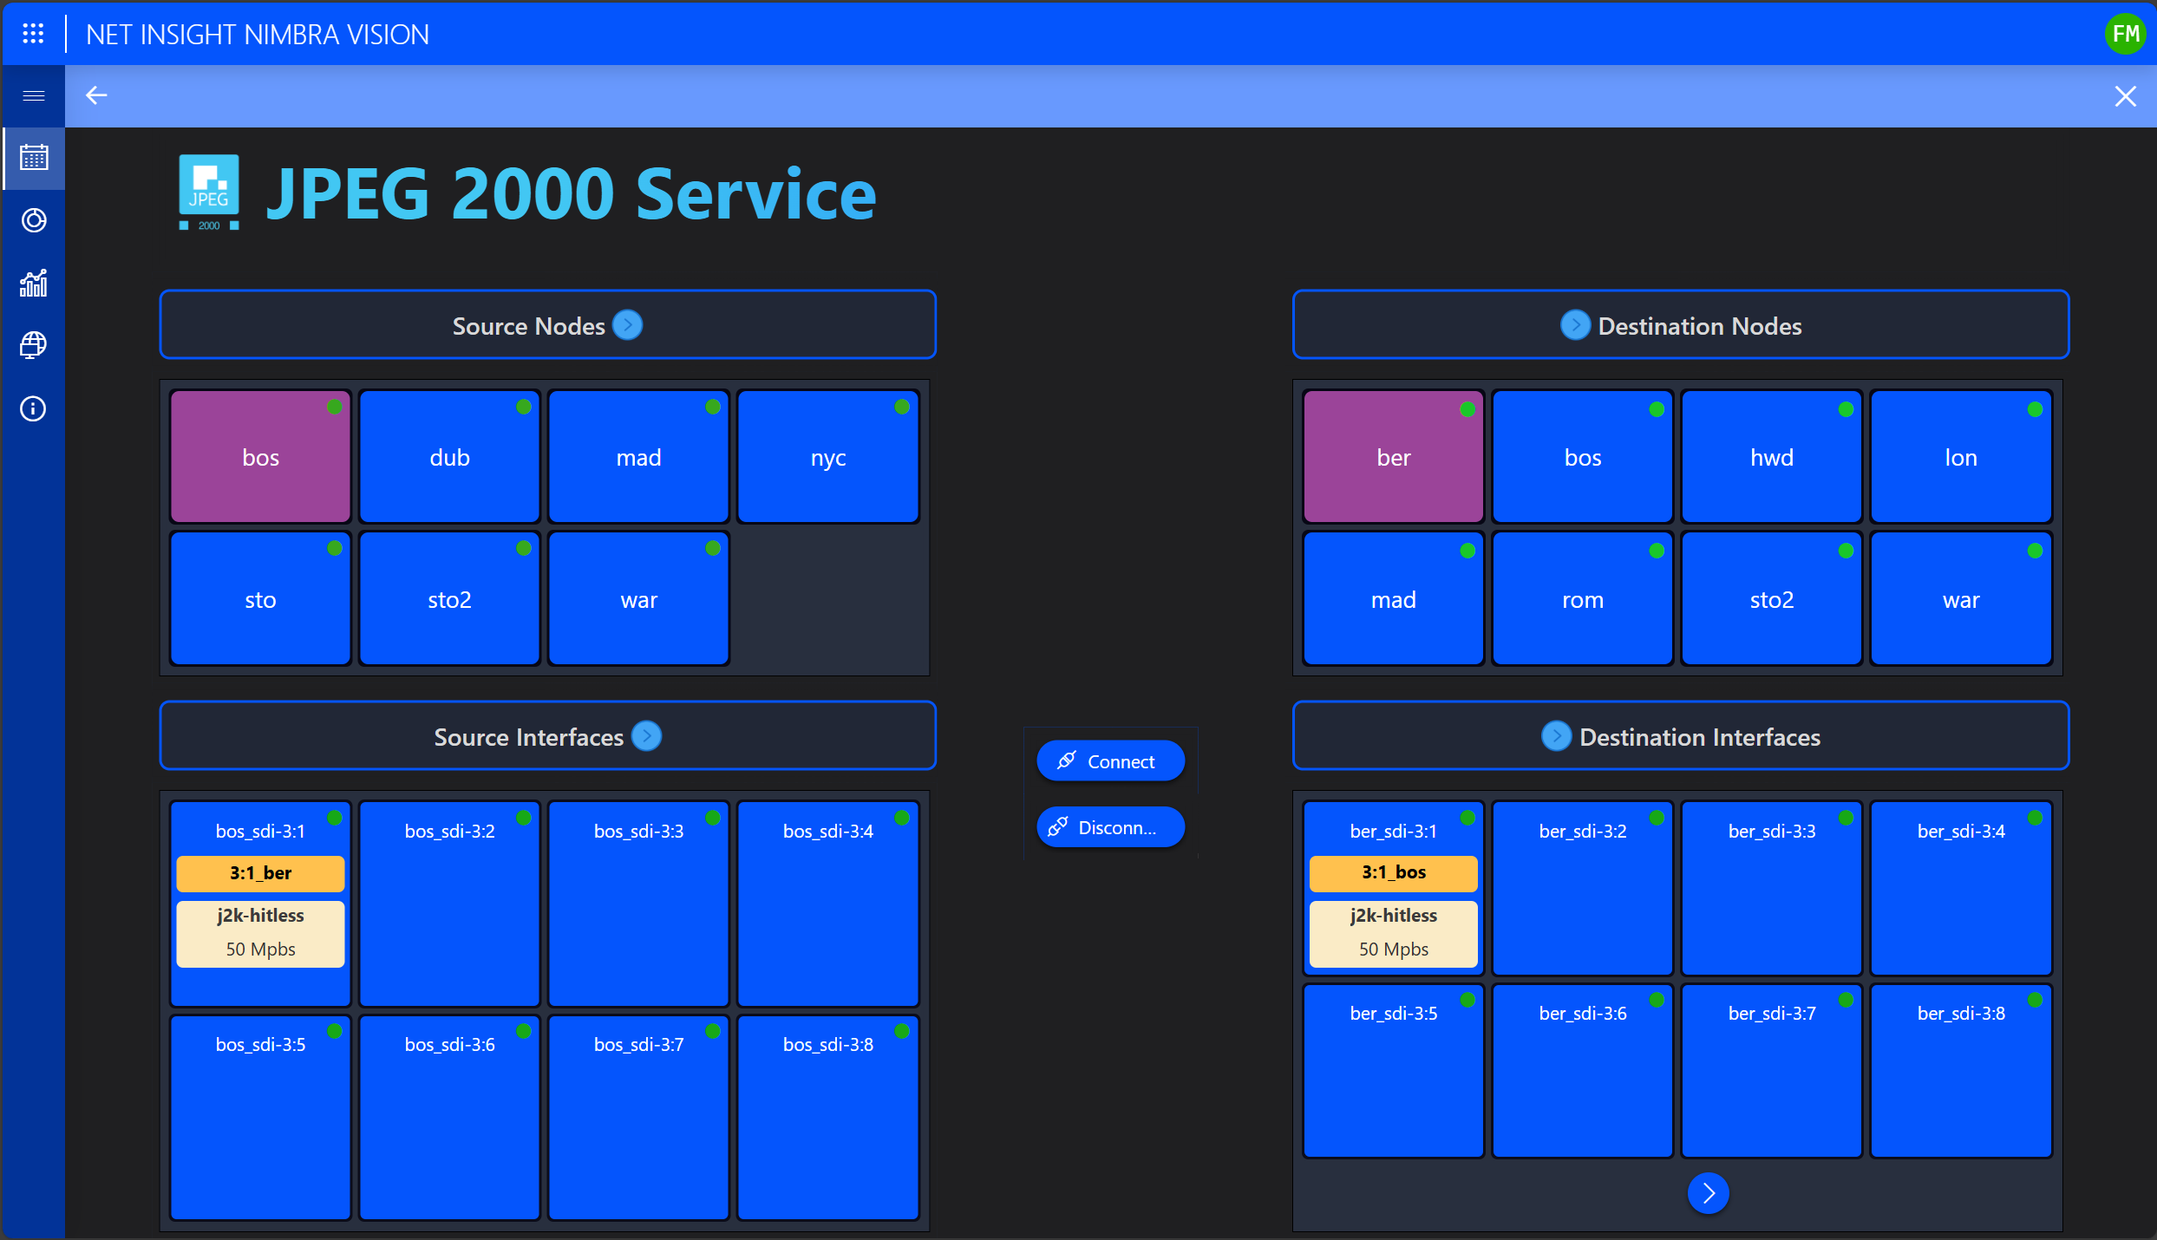The image size is (2157, 1240).
Task: Select destination node bos
Action: (x=1582, y=457)
